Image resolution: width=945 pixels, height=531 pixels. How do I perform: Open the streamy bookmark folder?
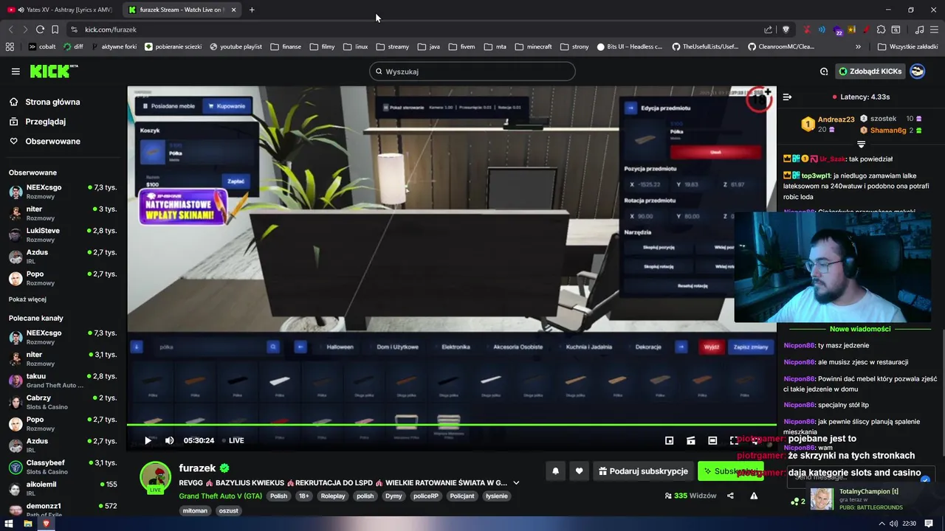tap(392, 46)
